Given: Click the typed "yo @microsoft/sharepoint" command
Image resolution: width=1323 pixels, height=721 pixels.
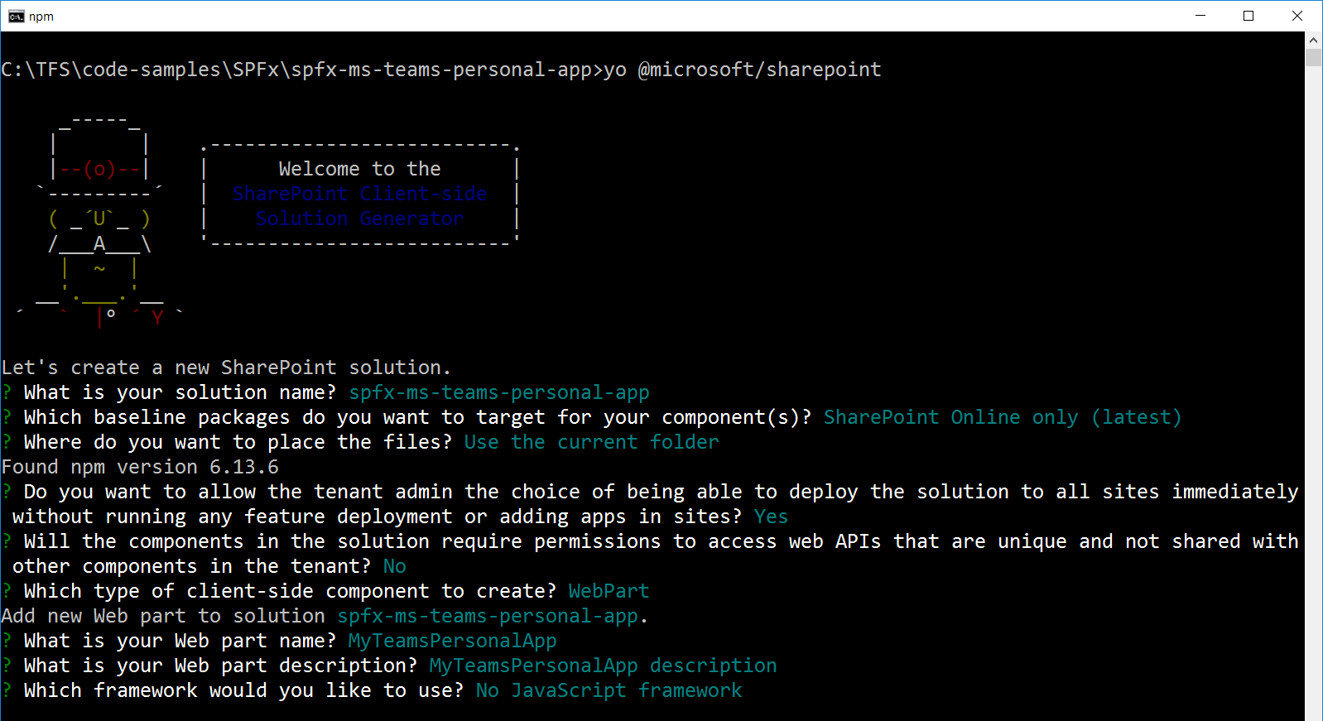Looking at the screenshot, I should (742, 70).
